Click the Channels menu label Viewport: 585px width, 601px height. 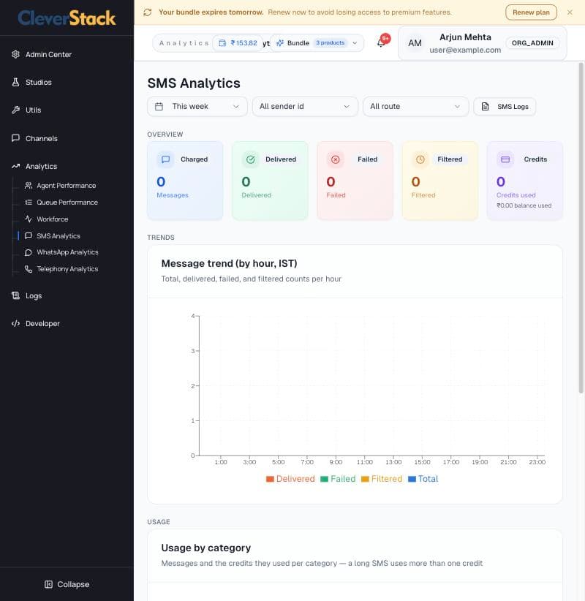point(42,138)
